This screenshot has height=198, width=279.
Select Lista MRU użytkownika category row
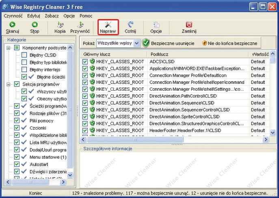click(48, 143)
